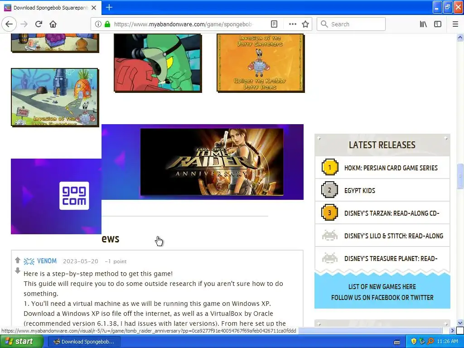Click the number 2 silver badge
This screenshot has height=348, width=464.
pyautogui.click(x=330, y=190)
